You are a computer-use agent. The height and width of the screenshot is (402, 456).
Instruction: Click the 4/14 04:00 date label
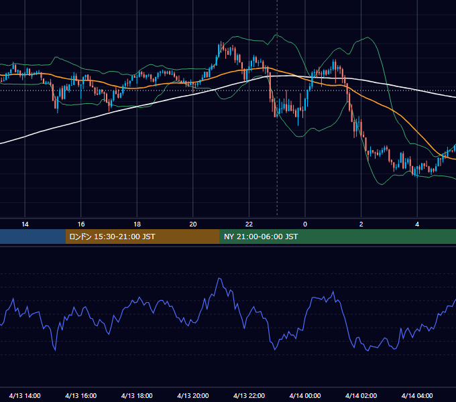(417, 395)
